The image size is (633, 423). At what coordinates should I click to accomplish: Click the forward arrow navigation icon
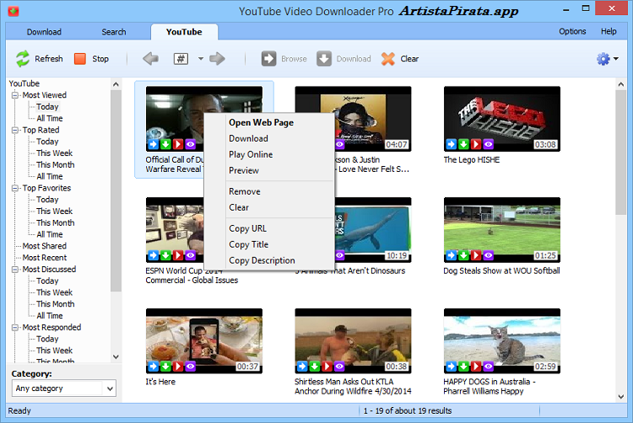pyautogui.click(x=217, y=59)
